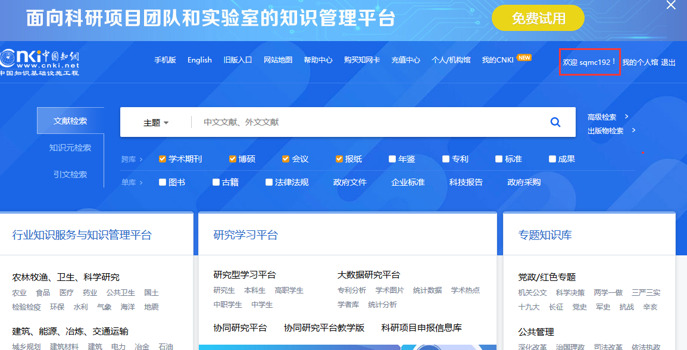Click into the 中文文献 search input field
687x350 pixels.
(369, 122)
